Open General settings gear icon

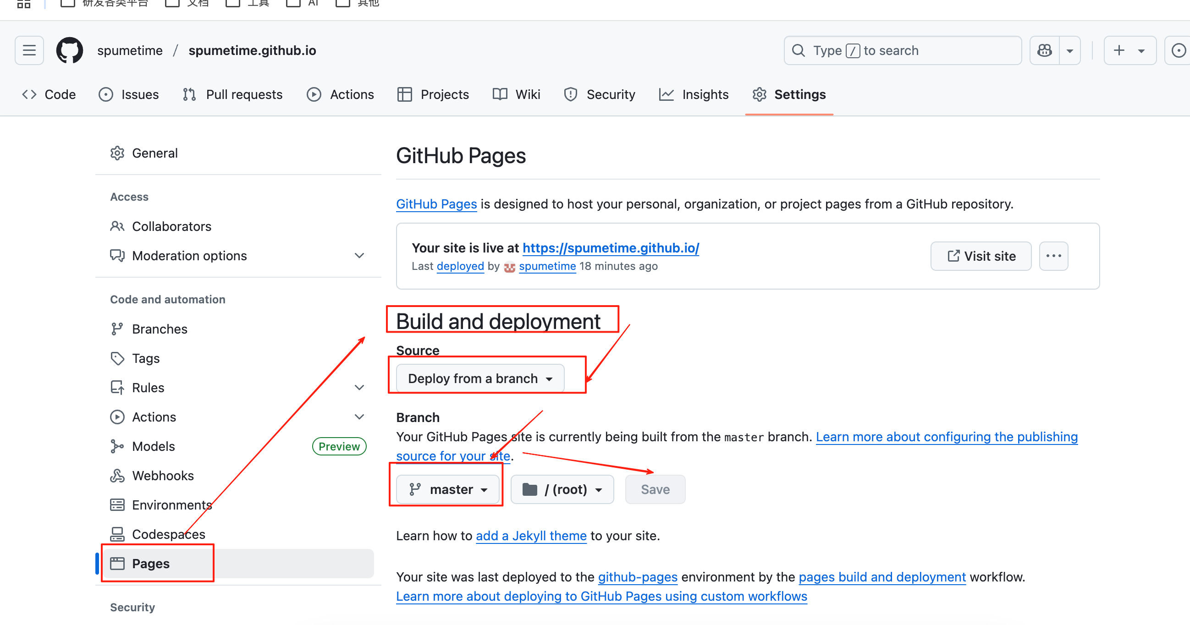click(x=117, y=153)
